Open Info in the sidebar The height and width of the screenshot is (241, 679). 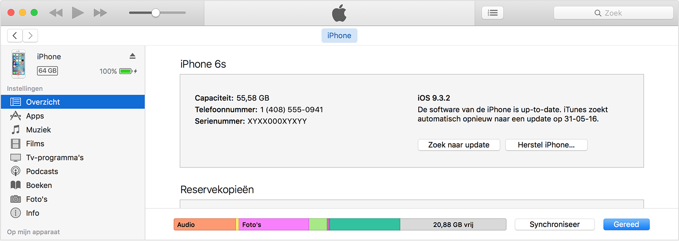click(x=73, y=213)
